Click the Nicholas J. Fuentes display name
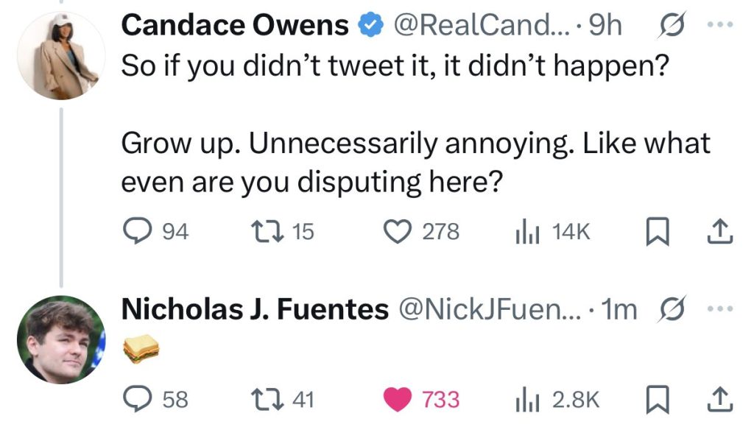The height and width of the screenshot is (438, 754). click(x=254, y=310)
